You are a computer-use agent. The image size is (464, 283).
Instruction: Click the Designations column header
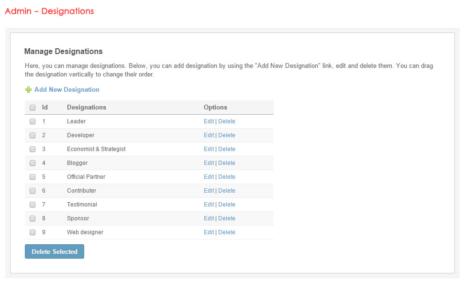[86, 108]
